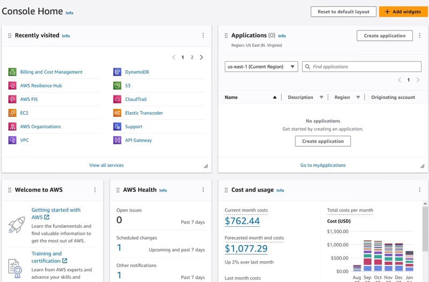Screen dimensions: 429x282
Task: Select page 1 of recently visited
Action: click(x=182, y=57)
